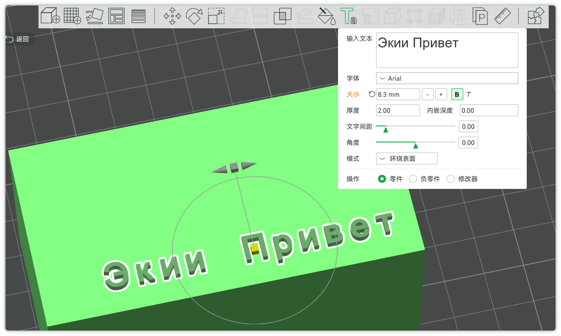Viewport: 561px width, 336px height.
Task: Select the paint bucket color painting tool
Action: [327, 16]
